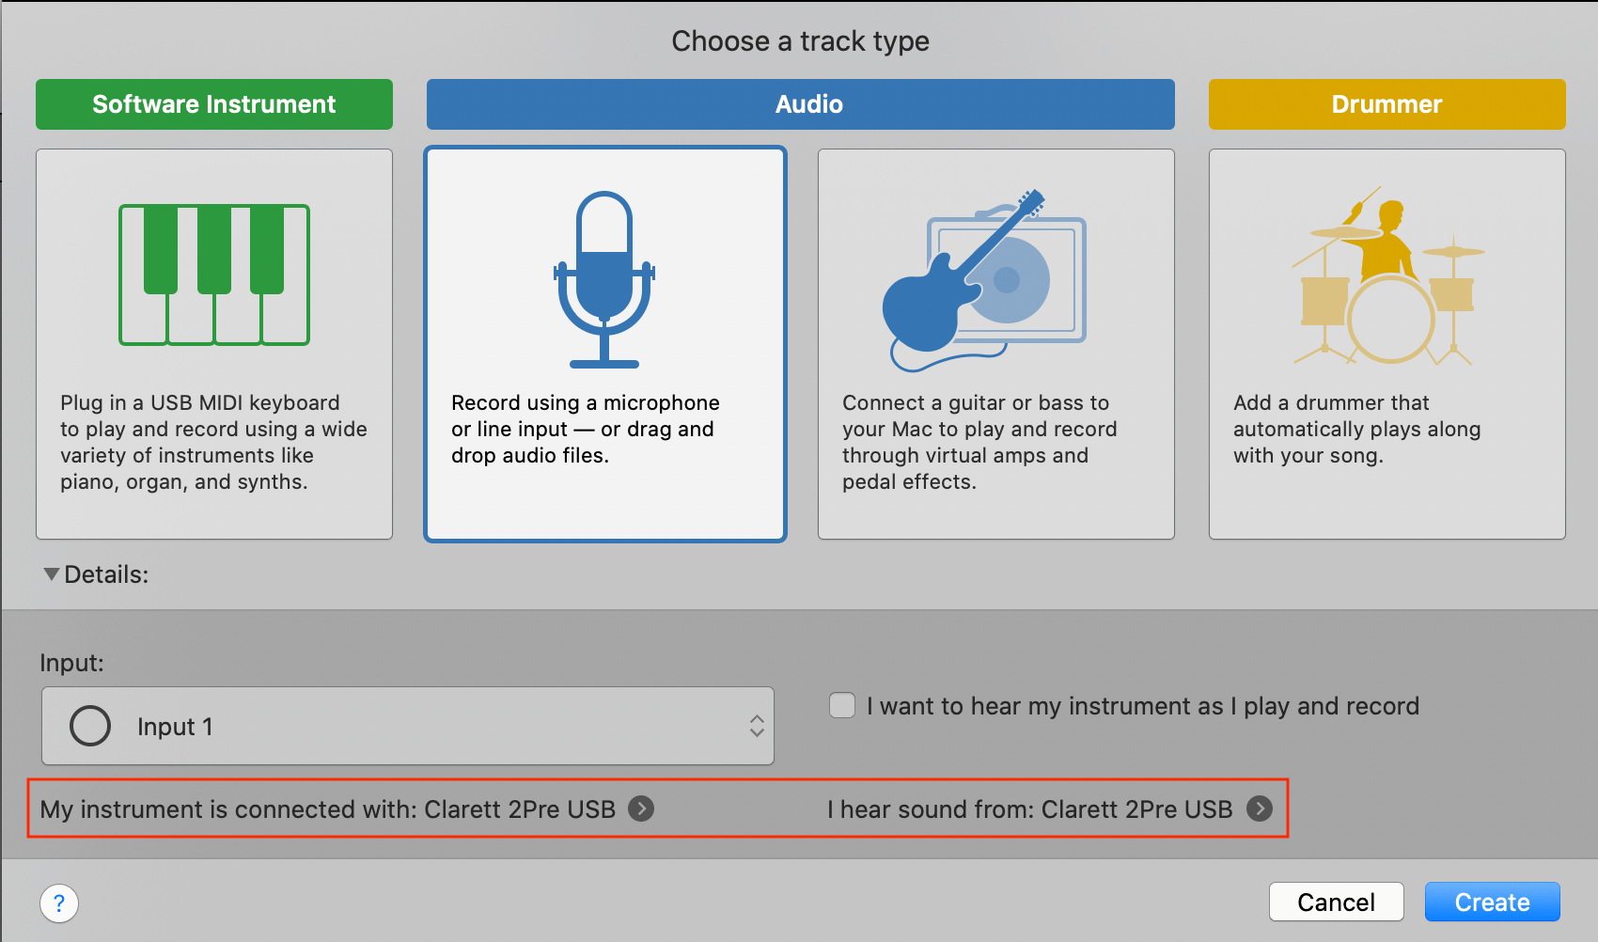The height and width of the screenshot is (942, 1598).
Task: Open sound output settings for Clarett 2Pre USB
Action: [x=1261, y=809]
